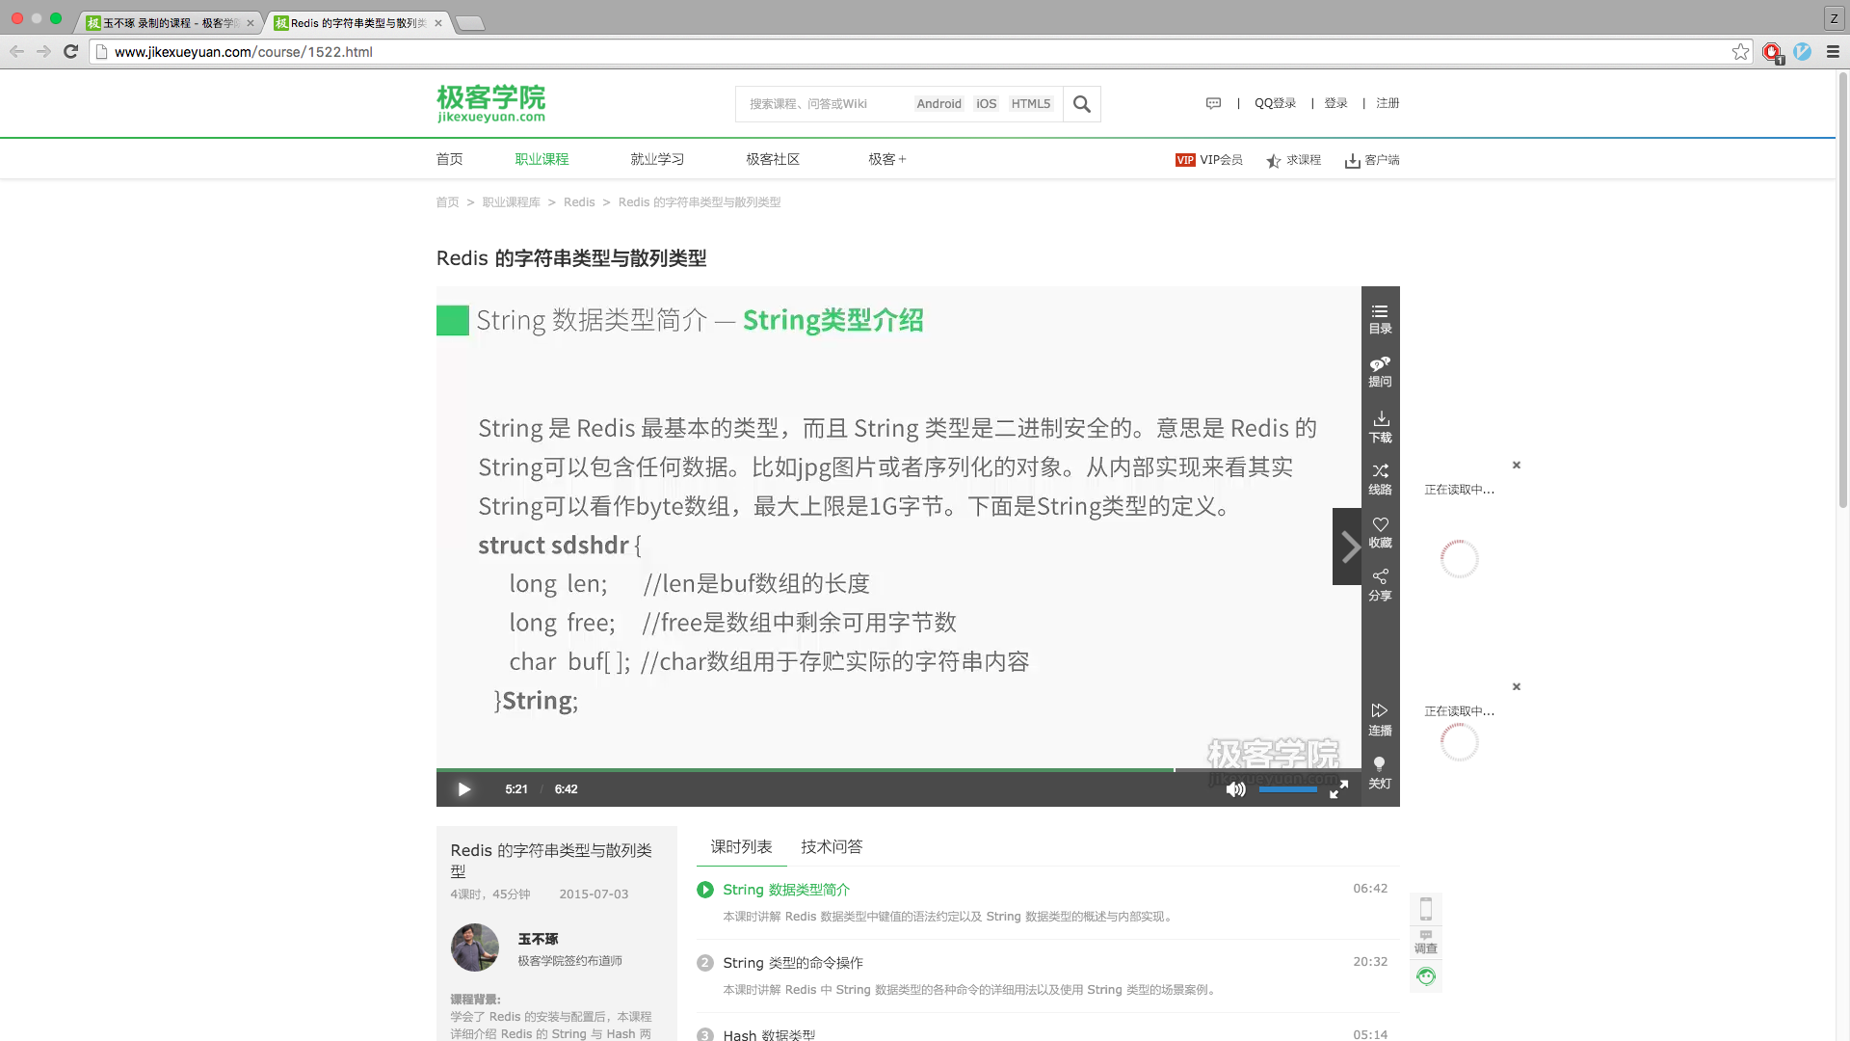
Task: Click the search magnifier button
Action: tap(1081, 104)
